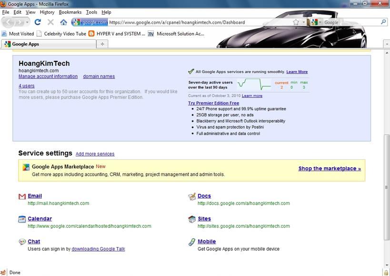Click the sites.google.com/a/hoangkimtech.com address text
Viewport: 390px width, 276px height.
(244, 226)
